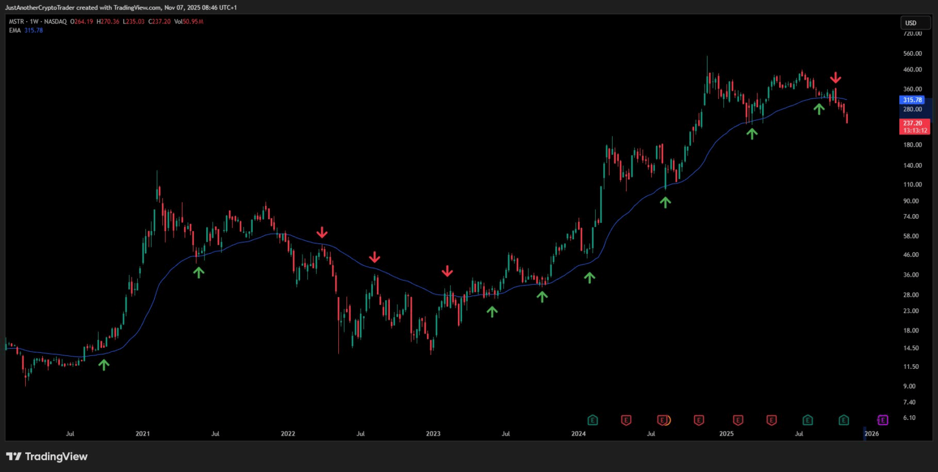Click the TradingView logo at bottom left

click(47, 456)
